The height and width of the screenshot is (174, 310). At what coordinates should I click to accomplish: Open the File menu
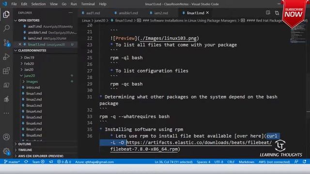coord(14,4)
